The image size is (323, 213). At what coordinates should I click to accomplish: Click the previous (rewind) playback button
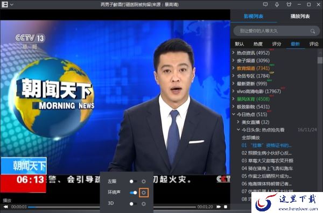[6, 207]
